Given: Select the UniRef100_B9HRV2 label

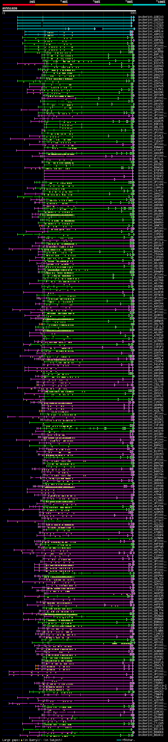Looking at the screenshot, I should pos(151,220).
